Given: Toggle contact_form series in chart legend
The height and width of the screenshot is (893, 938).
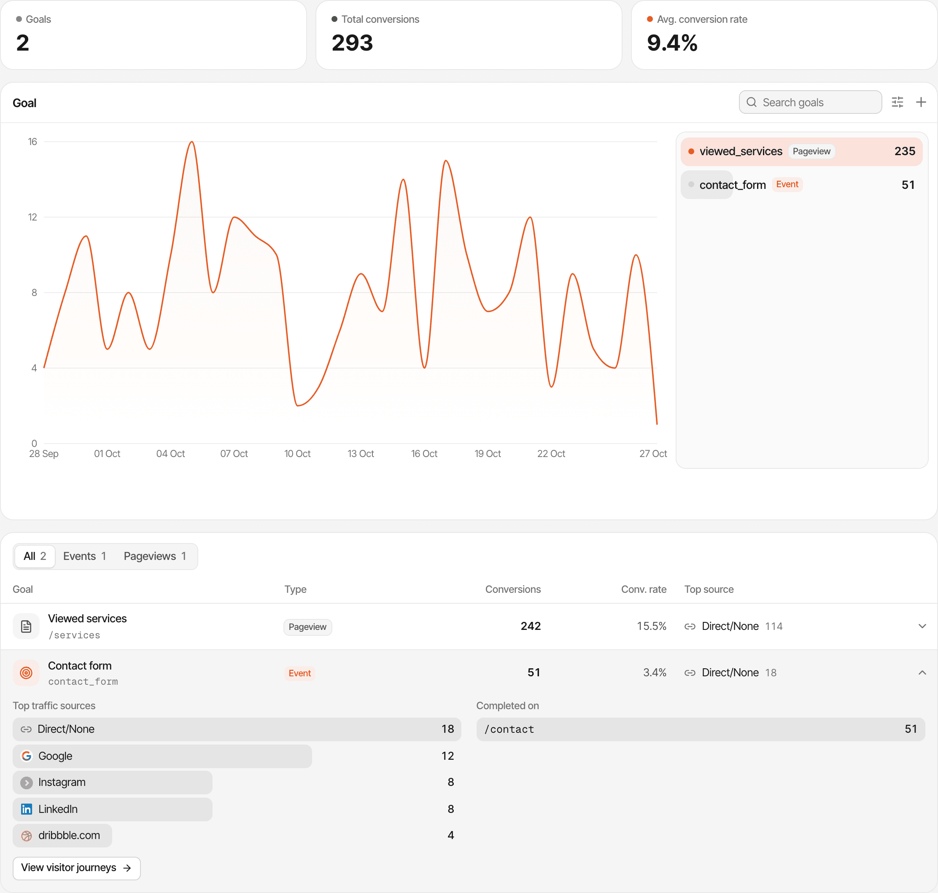Looking at the screenshot, I should coord(801,185).
